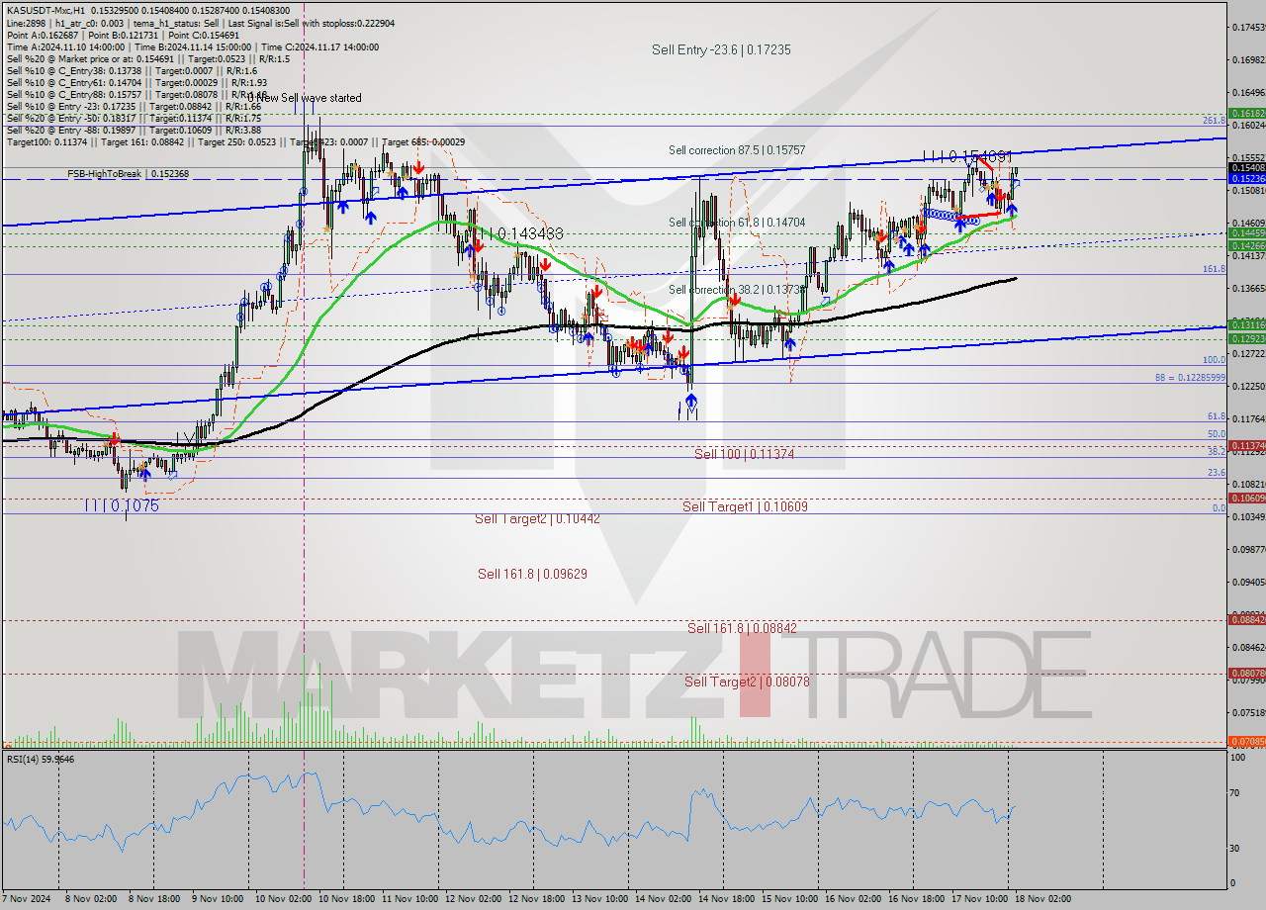Click the 'Sell correction 38.2' label
Viewport: 1266px width, 910px height.
737,289
